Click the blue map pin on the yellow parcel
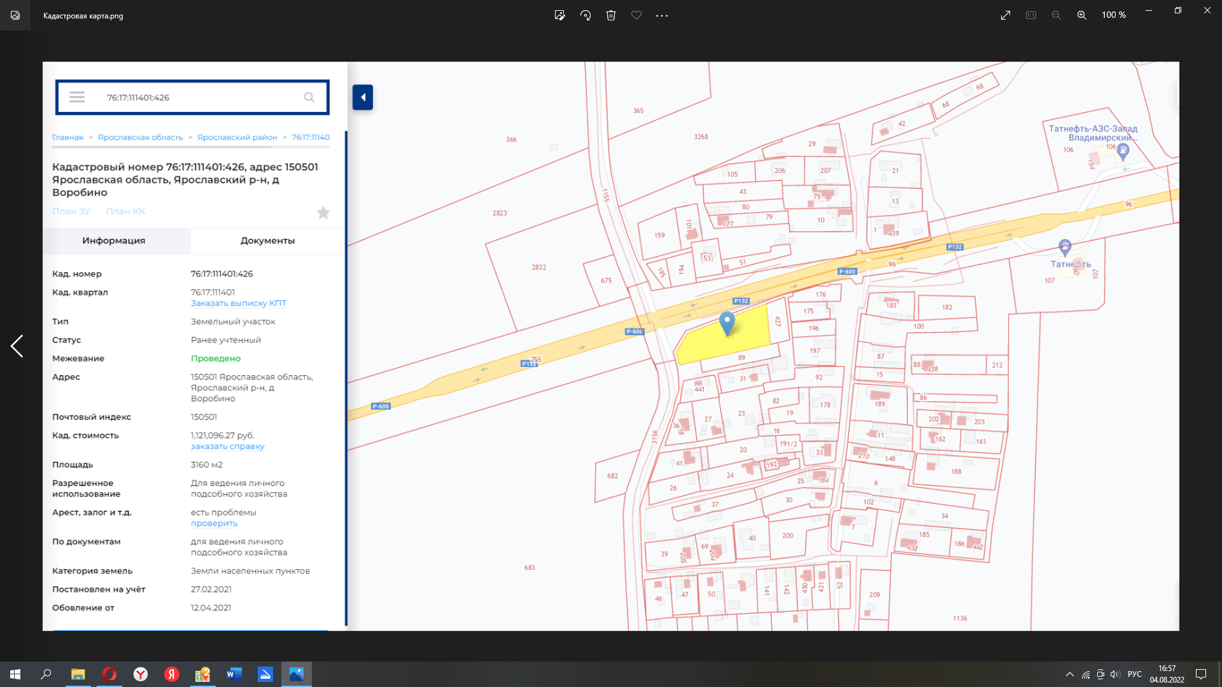 pyautogui.click(x=727, y=322)
